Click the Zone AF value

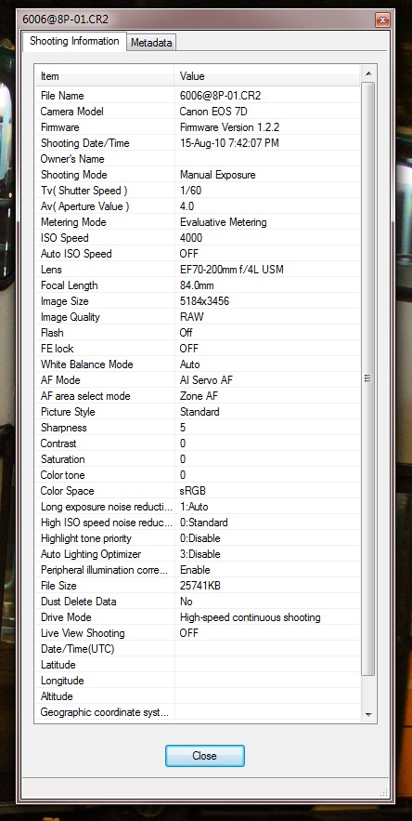[200, 396]
